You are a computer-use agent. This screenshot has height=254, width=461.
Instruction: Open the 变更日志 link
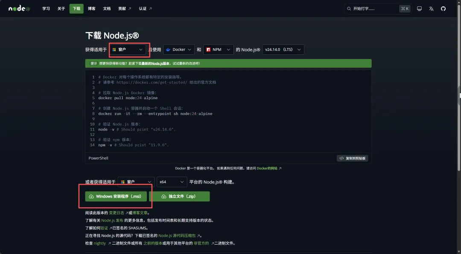[x=117, y=213]
